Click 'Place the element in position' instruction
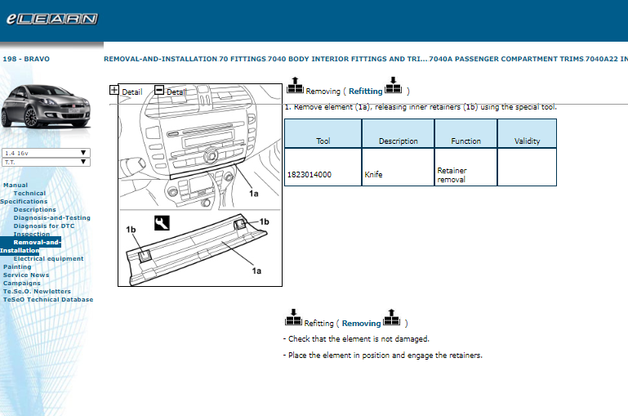 tap(382, 356)
